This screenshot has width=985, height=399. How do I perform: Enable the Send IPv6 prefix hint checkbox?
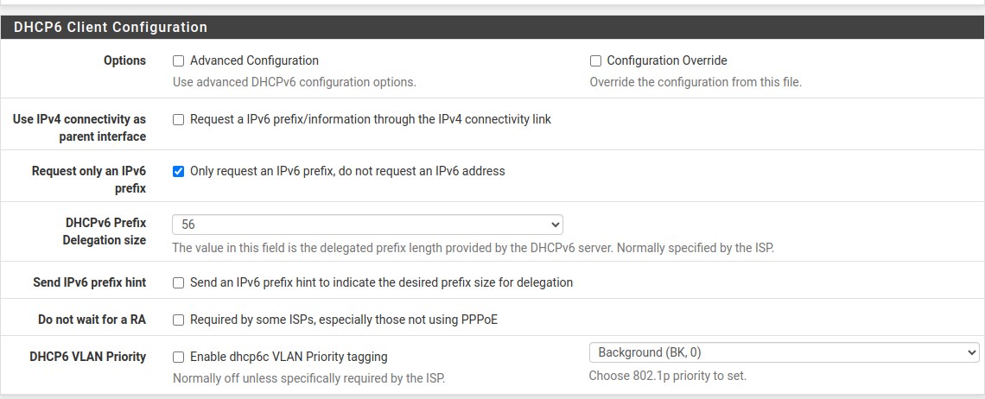[x=179, y=283]
